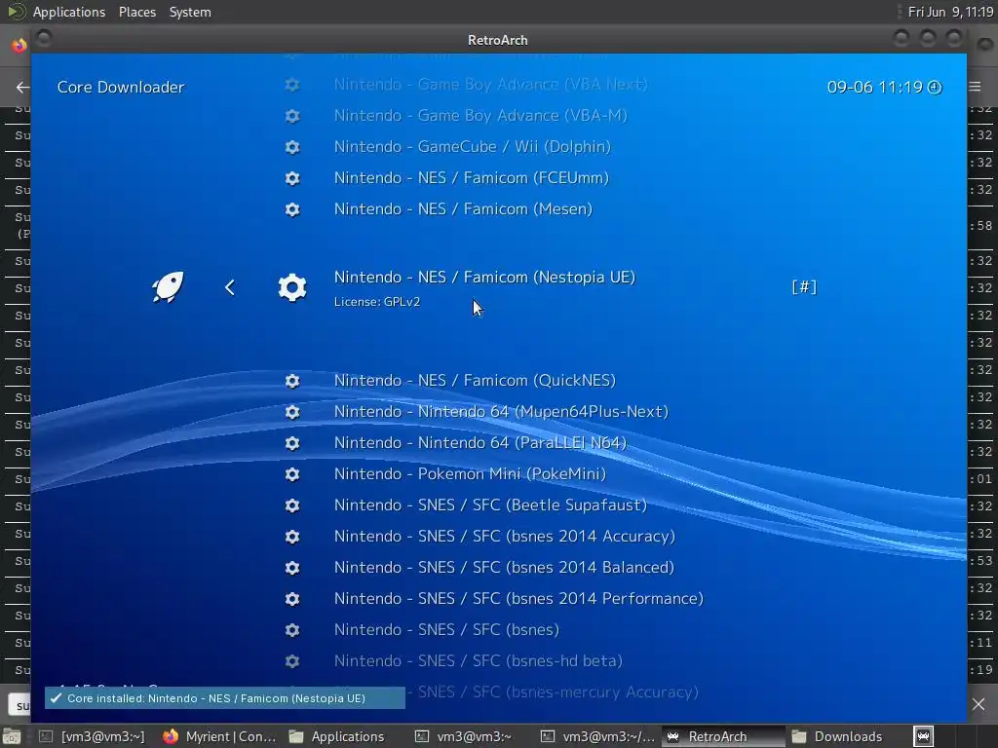The height and width of the screenshot is (748, 998).
Task: Click the invader icon at taskbar right end
Action: 924,736
